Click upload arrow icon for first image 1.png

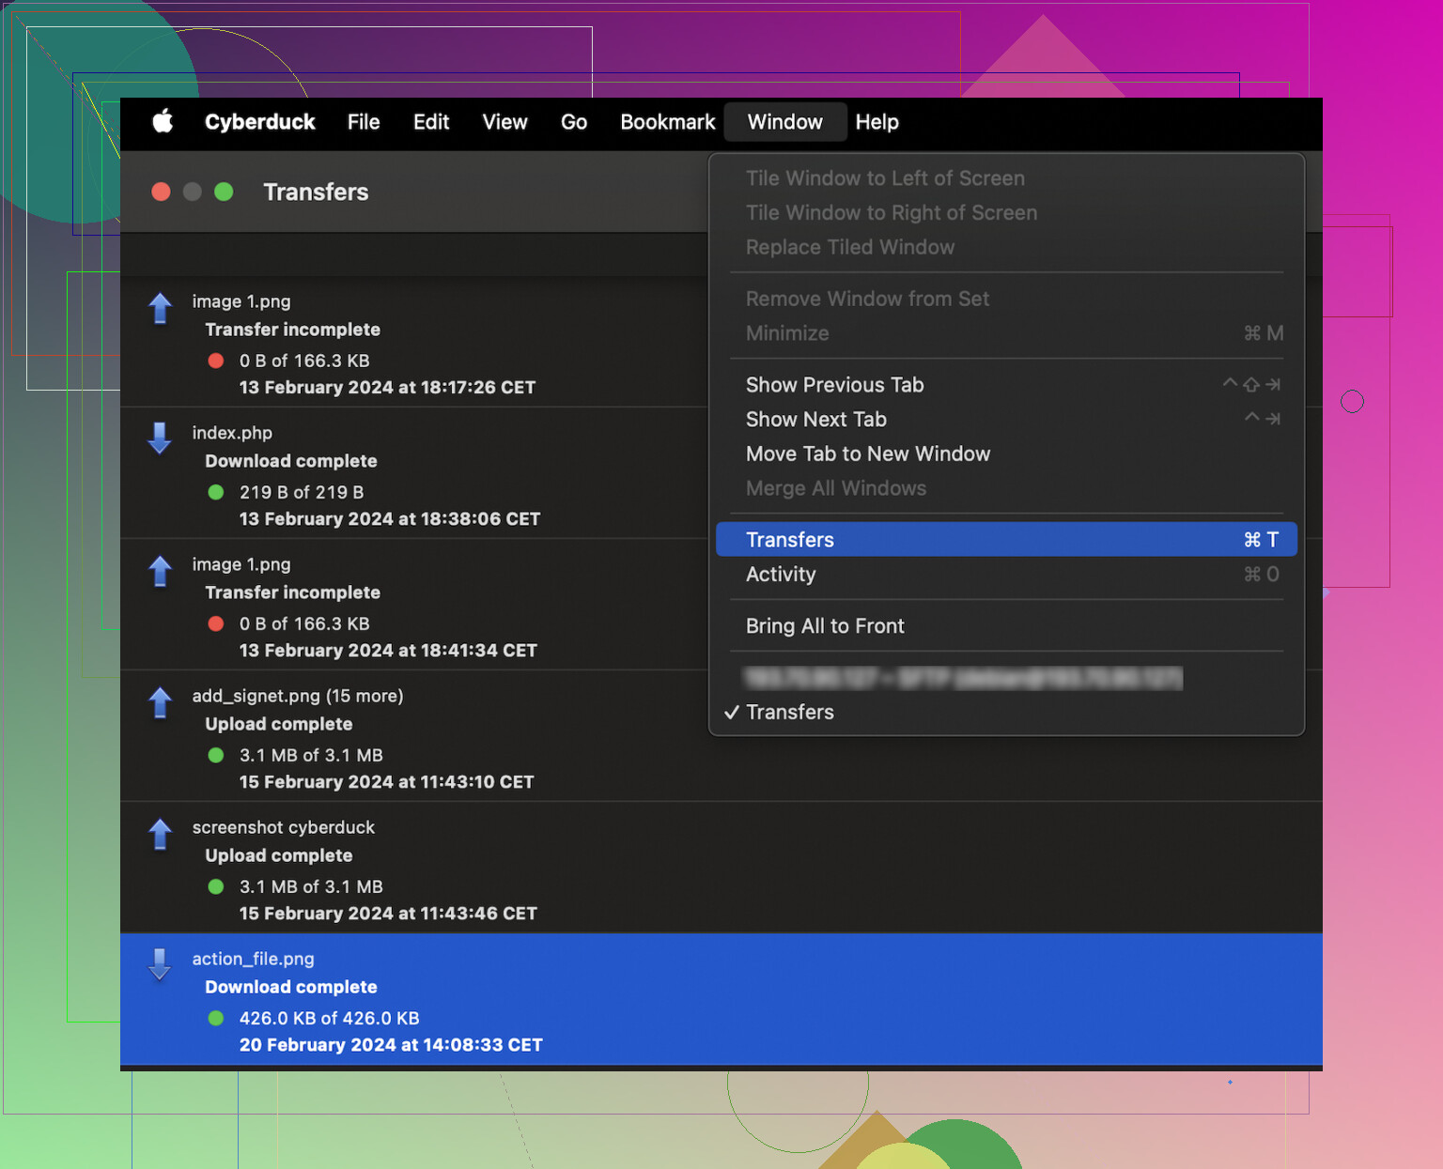[161, 307]
